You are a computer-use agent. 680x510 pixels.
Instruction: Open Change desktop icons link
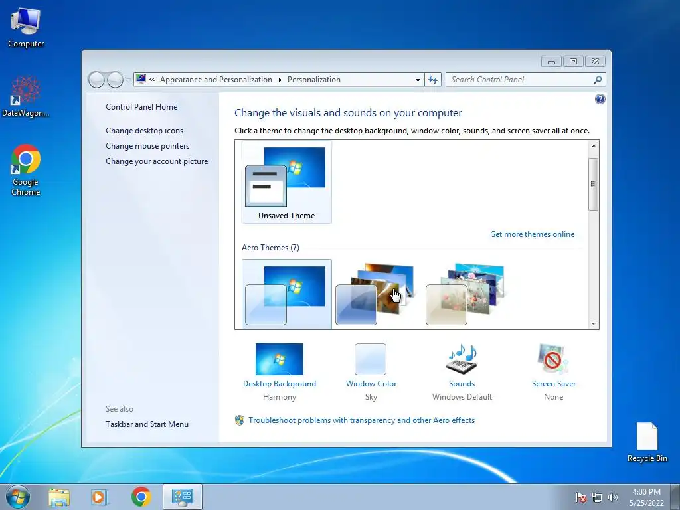(144, 131)
